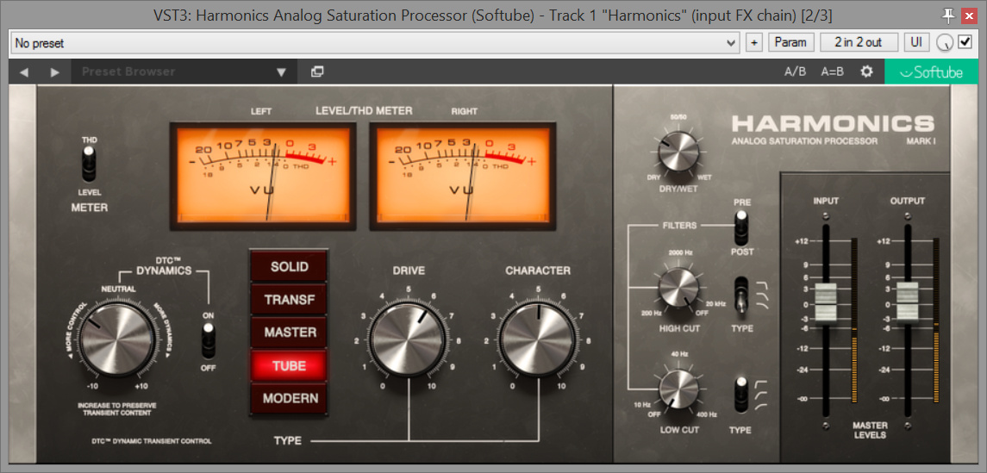
Task: Toggle the DTC dynamics ON/OFF switch
Action: coord(209,340)
